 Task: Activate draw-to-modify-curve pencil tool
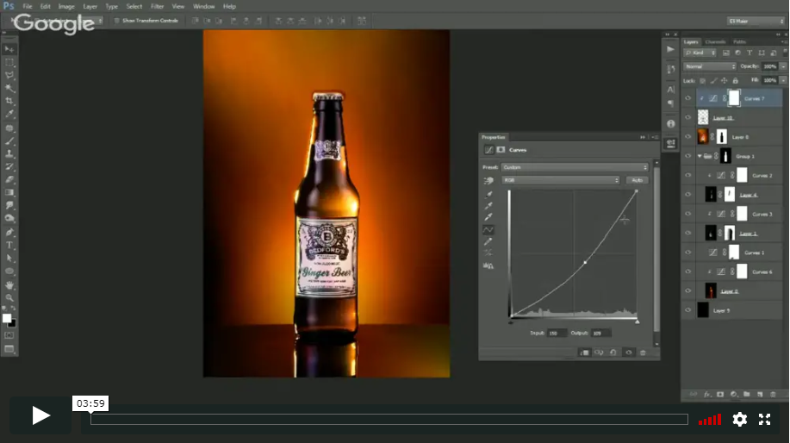pyautogui.click(x=488, y=242)
